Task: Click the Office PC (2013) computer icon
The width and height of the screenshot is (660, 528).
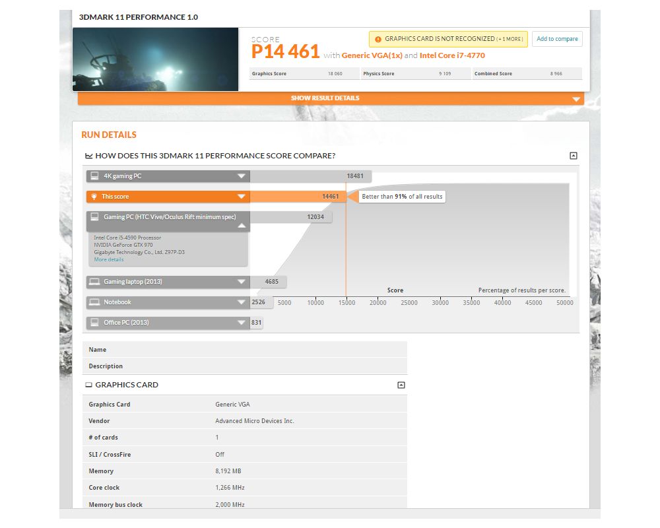Action: point(94,323)
